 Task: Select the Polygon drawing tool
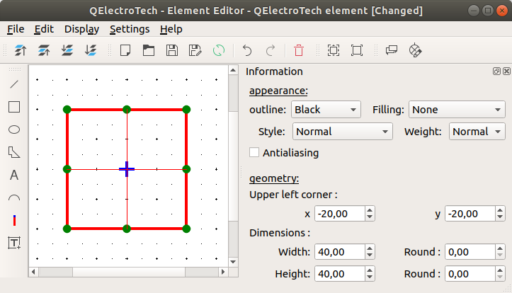tap(14, 152)
